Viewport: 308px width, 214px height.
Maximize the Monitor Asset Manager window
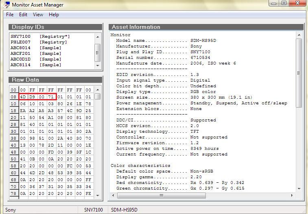pos(284,3)
